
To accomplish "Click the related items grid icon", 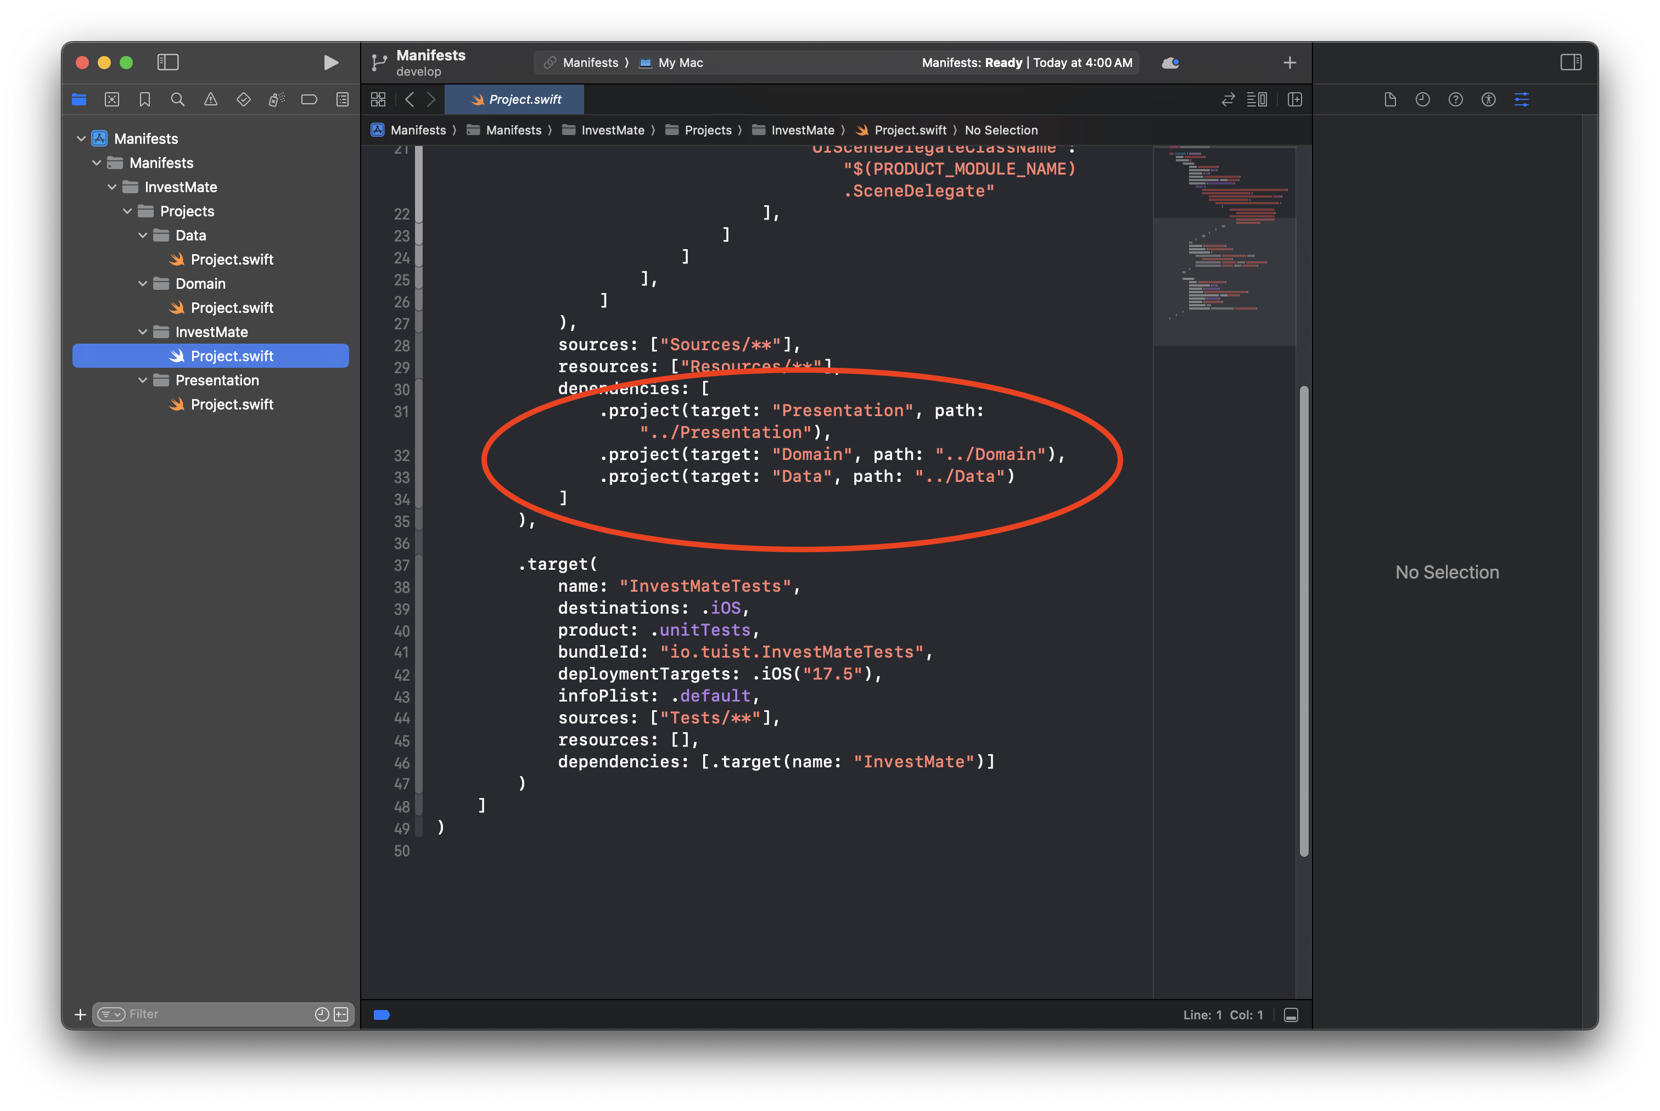I will click(378, 100).
